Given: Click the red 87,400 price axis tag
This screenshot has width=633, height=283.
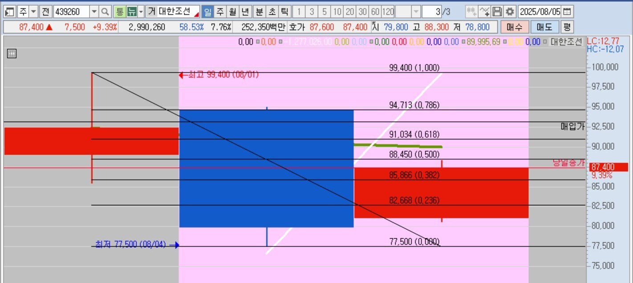Looking at the screenshot, I should (x=608, y=167).
